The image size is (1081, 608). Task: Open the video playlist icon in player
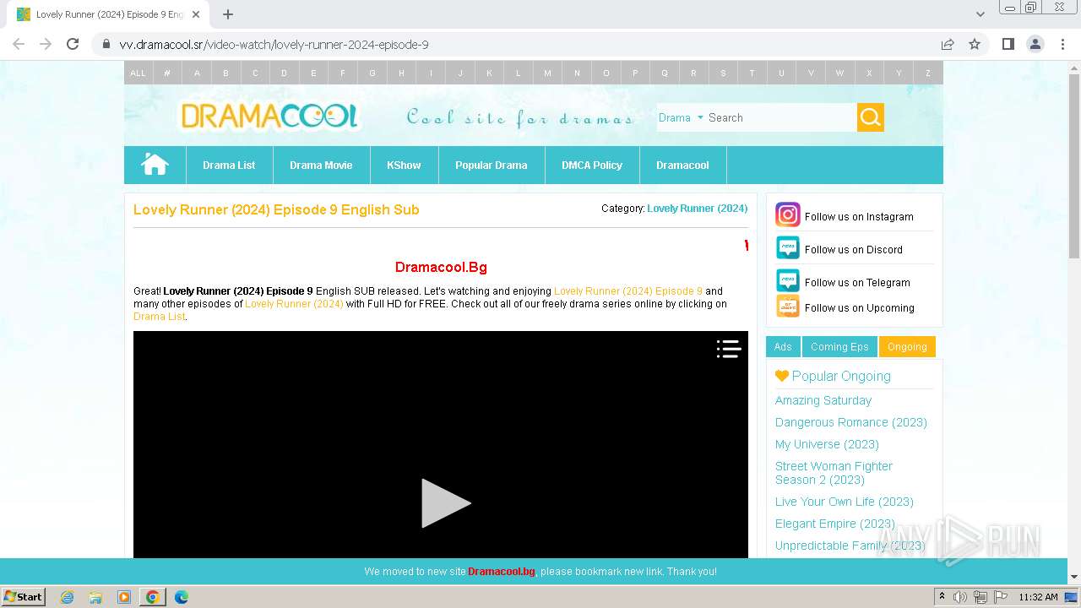pos(729,349)
